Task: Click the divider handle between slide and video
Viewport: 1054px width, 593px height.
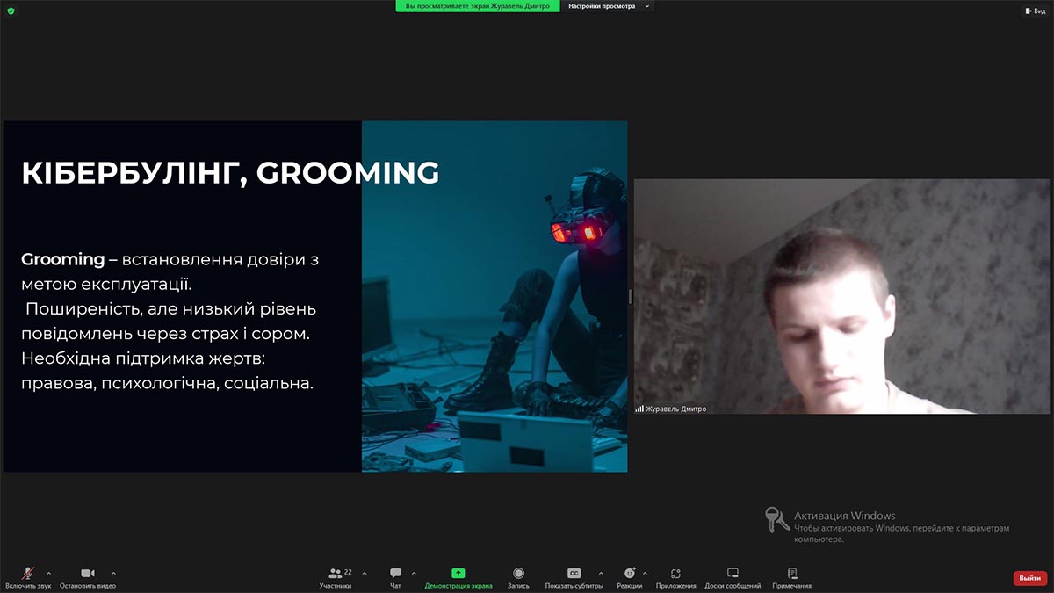Action: click(631, 296)
